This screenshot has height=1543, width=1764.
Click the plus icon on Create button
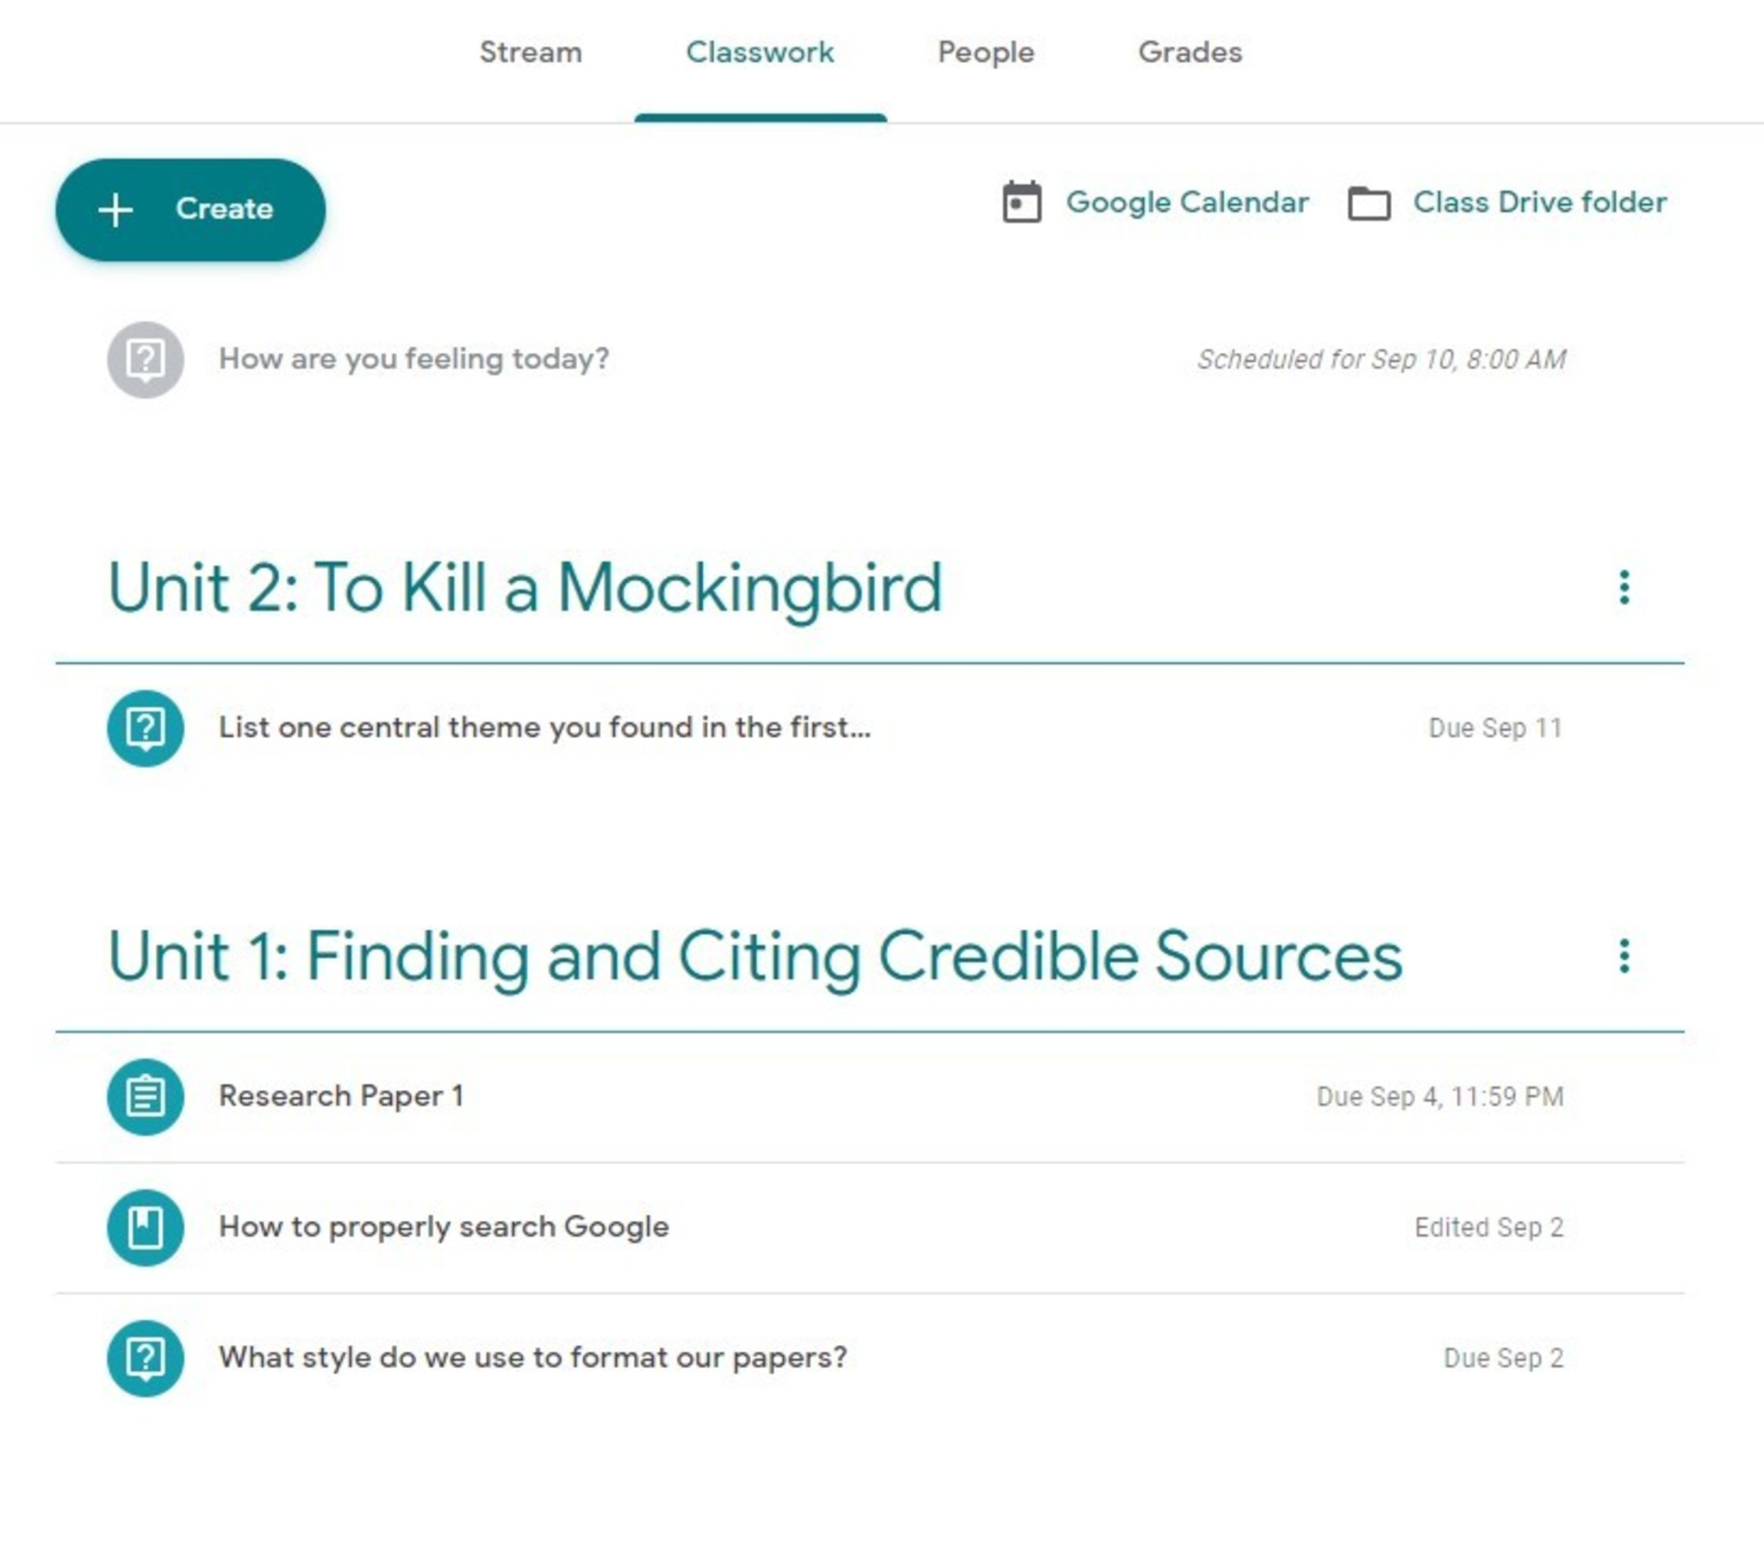pyautogui.click(x=115, y=209)
